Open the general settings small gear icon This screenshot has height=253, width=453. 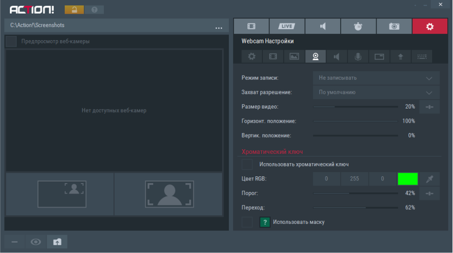coord(251,56)
